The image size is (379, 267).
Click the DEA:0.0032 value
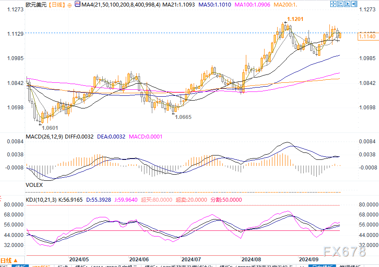pyautogui.click(x=111, y=137)
